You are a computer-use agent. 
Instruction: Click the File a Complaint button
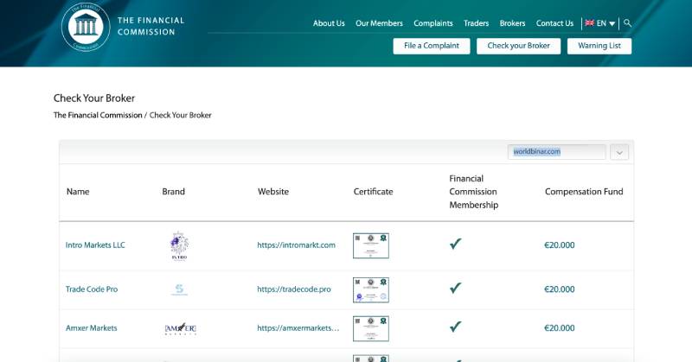tap(432, 46)
